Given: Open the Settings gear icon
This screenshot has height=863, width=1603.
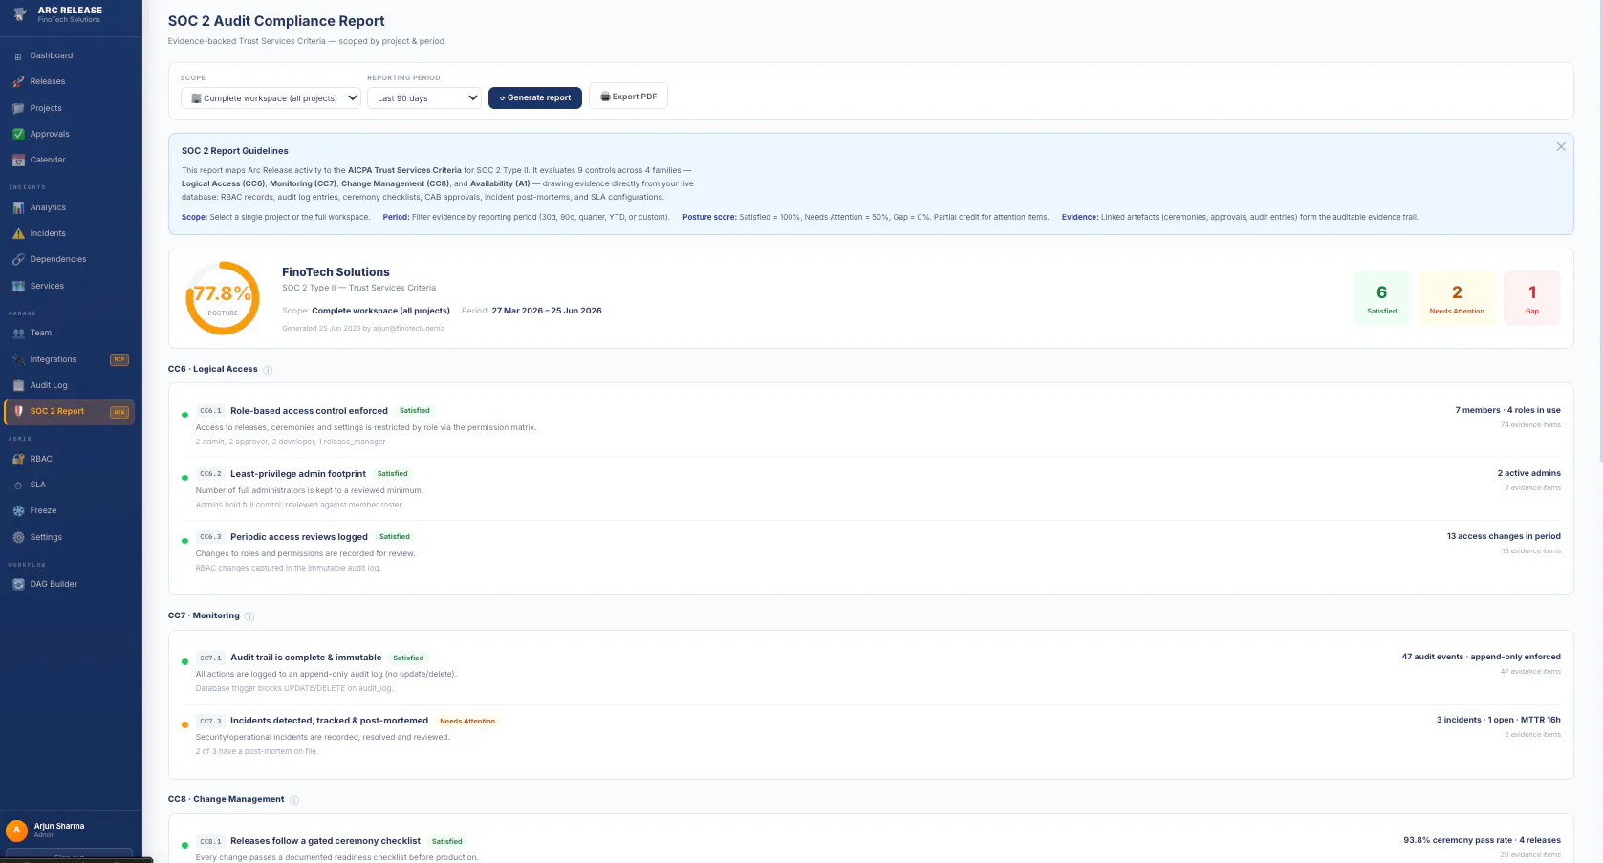Looking at the screenshot, I should tap(18, 537).
